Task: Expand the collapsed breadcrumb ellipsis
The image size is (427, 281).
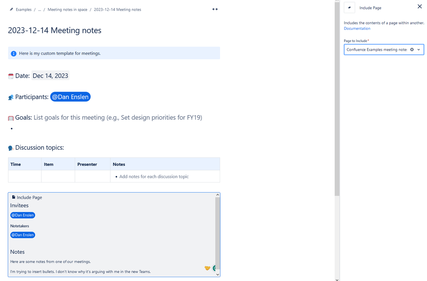Action: [39, 9]
